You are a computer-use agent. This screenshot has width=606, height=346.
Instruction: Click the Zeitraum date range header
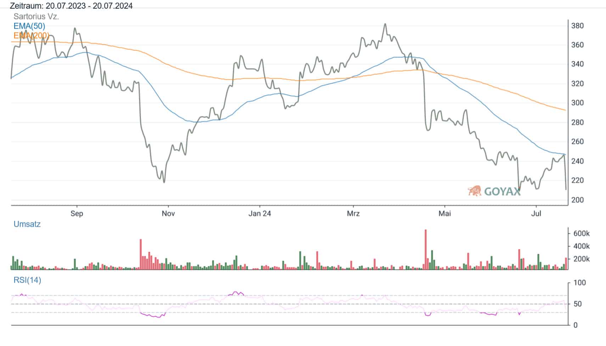point(72,6)
